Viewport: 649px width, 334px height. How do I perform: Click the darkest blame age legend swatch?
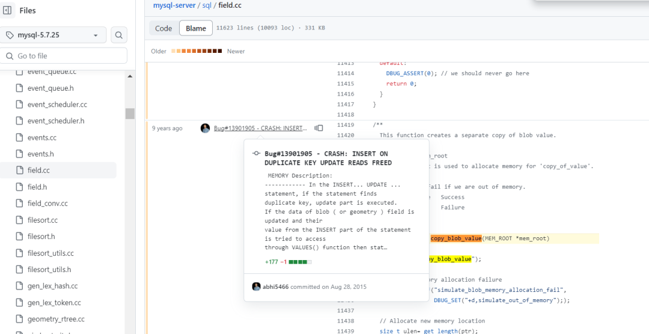(220, 51)
